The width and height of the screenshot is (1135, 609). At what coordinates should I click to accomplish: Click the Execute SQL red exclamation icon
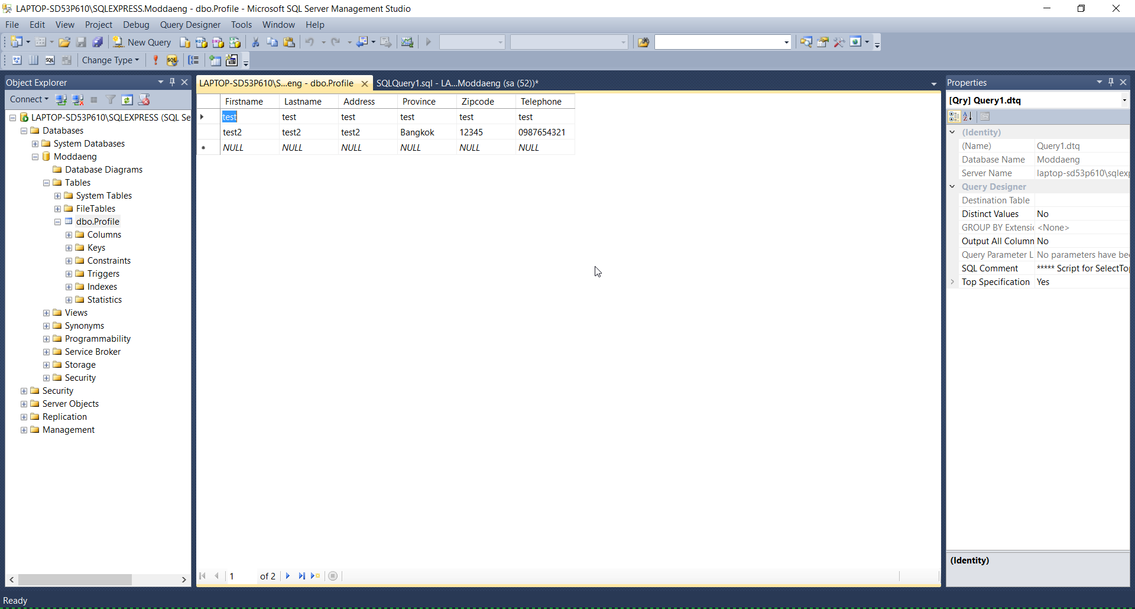(x=155, y=60)
